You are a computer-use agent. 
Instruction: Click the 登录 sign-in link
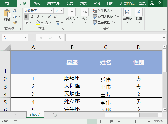point(143,3)
